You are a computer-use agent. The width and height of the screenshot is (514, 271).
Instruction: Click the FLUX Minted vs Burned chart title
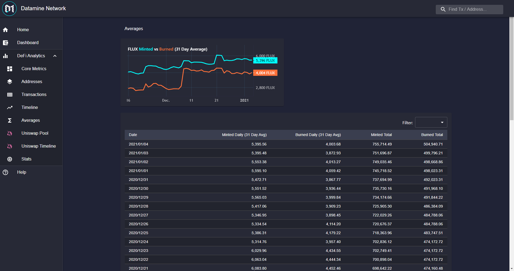(167, 49)
